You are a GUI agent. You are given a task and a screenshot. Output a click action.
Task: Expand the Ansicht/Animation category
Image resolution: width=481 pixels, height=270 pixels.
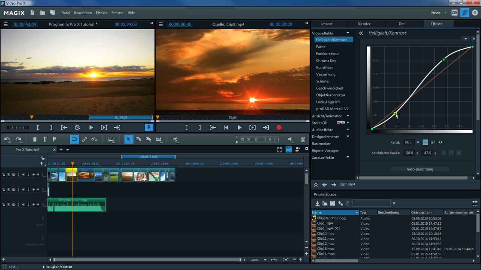[348, 116]
